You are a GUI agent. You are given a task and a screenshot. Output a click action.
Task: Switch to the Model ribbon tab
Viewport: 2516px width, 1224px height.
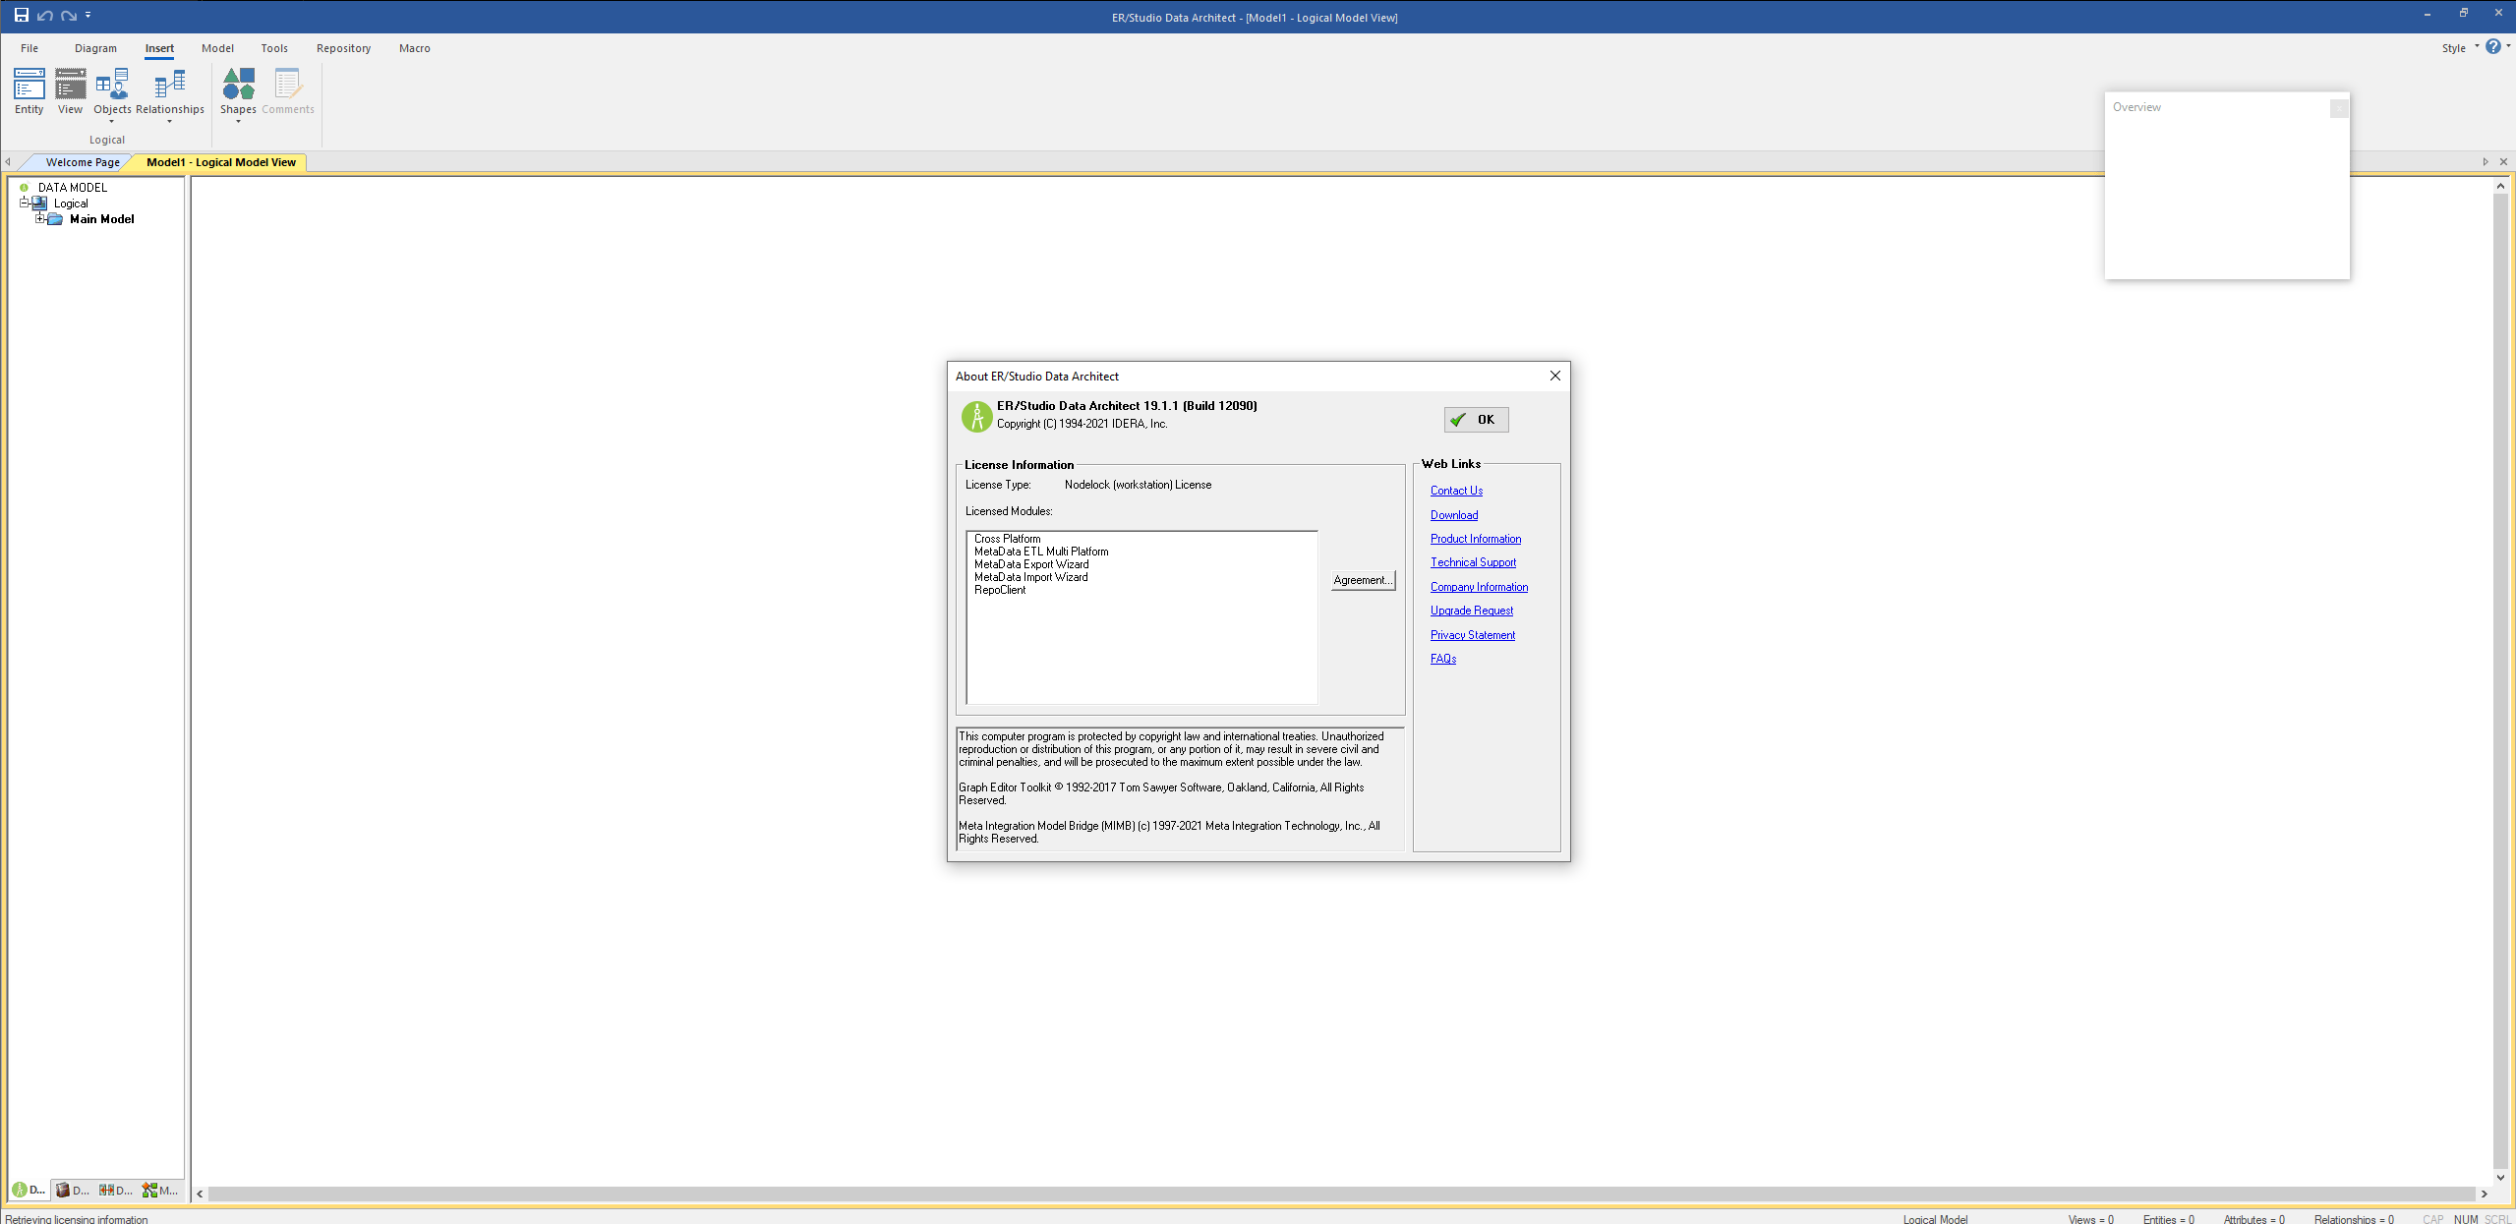[x=217, y=48]
